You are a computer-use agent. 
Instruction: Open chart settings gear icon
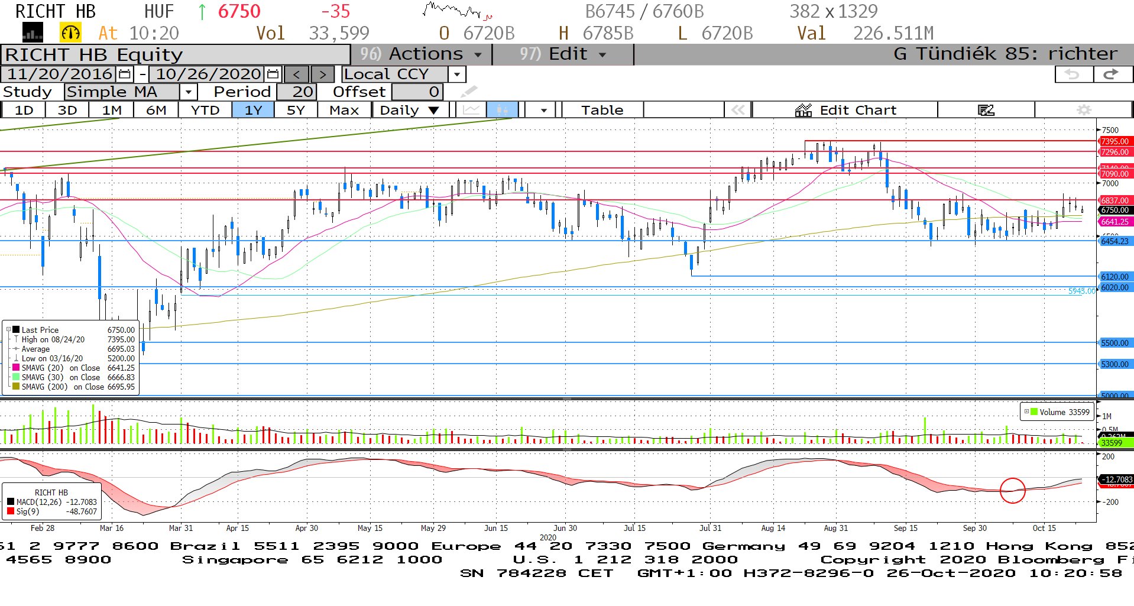[x=1083, y=110]
